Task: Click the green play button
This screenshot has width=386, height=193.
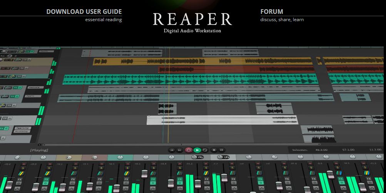Action: click(x=197, y=150)
